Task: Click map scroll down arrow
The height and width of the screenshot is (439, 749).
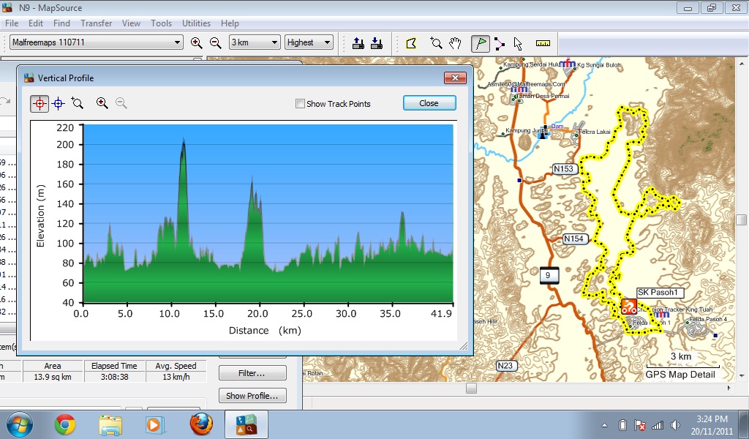Action: [x=741, y=376]
